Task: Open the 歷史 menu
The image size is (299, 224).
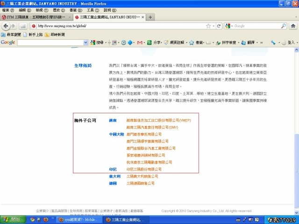Action: click(x=59, y=10)
